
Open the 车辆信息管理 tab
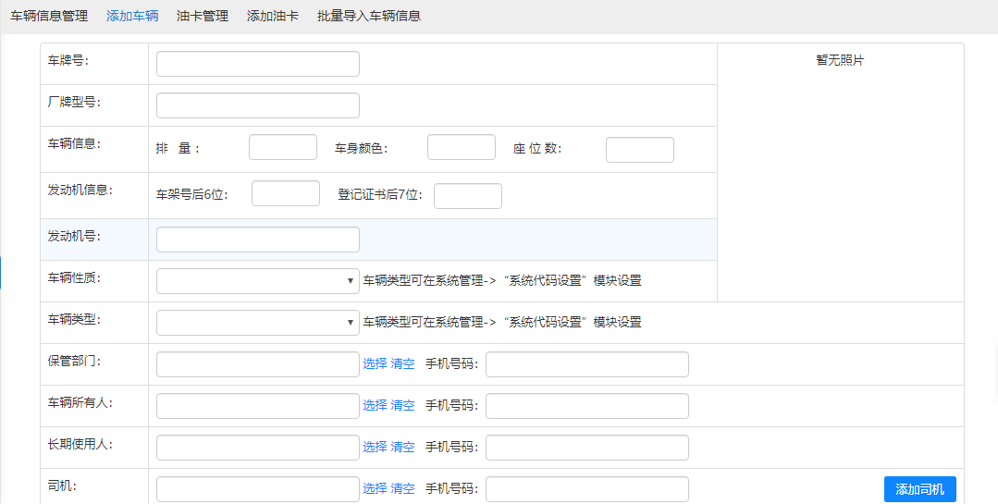pyautogui.click(x=49, y=16)
